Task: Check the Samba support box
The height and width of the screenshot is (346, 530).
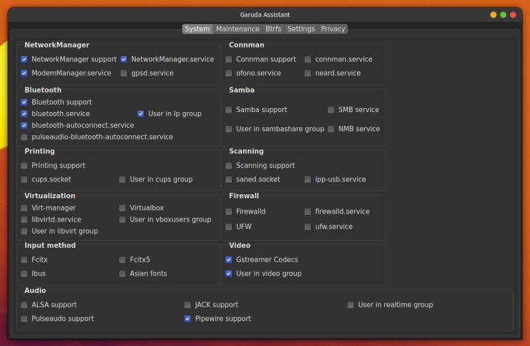Action: [229, 109]
